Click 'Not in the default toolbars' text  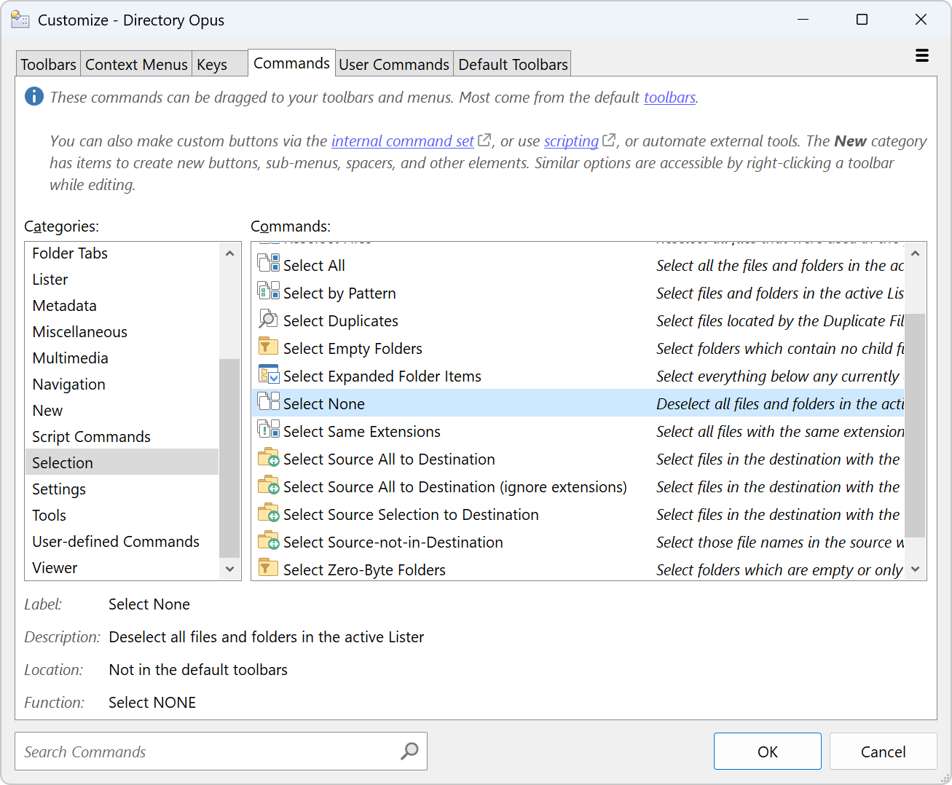pyautogui.click(x=198, y=670)
